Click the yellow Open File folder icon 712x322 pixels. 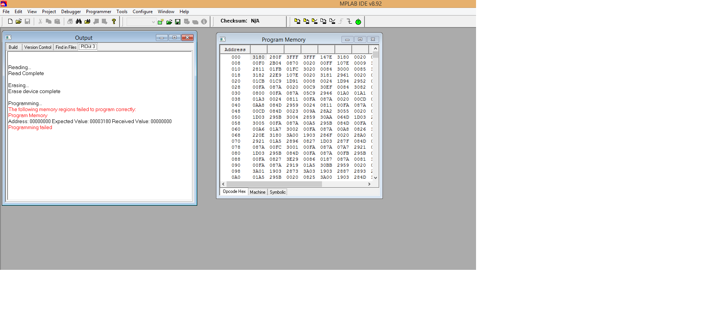pos(18,21)
